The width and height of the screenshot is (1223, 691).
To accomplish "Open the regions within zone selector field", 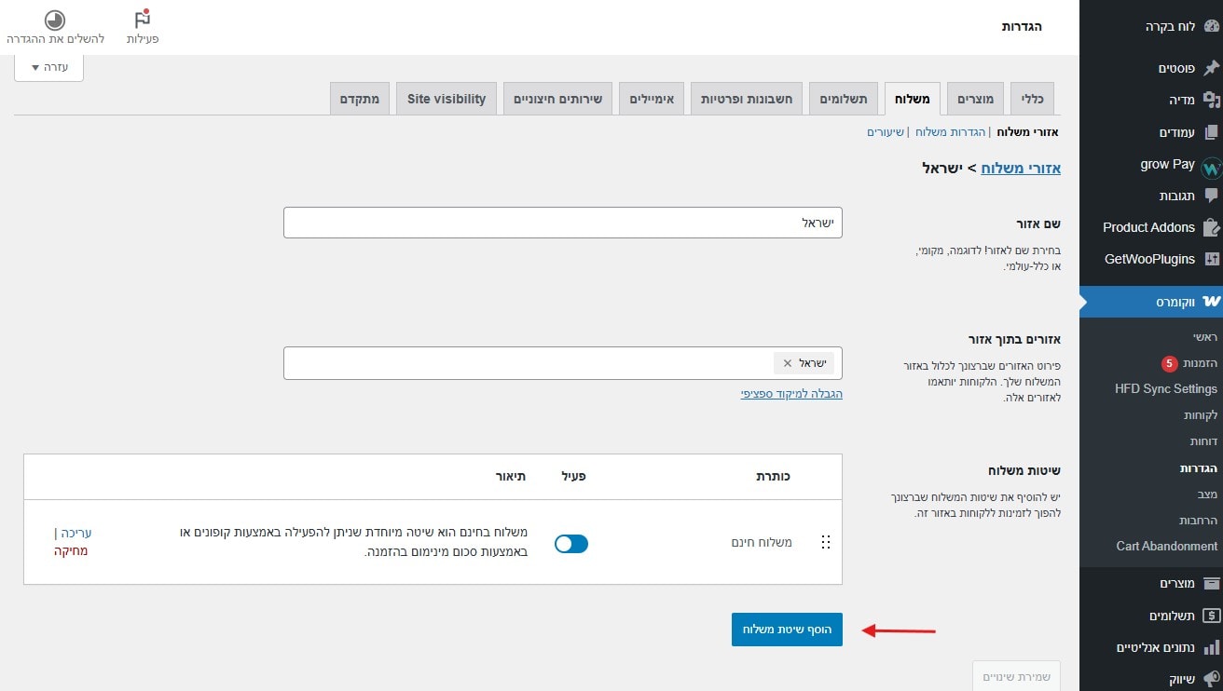I will point(563,363).
